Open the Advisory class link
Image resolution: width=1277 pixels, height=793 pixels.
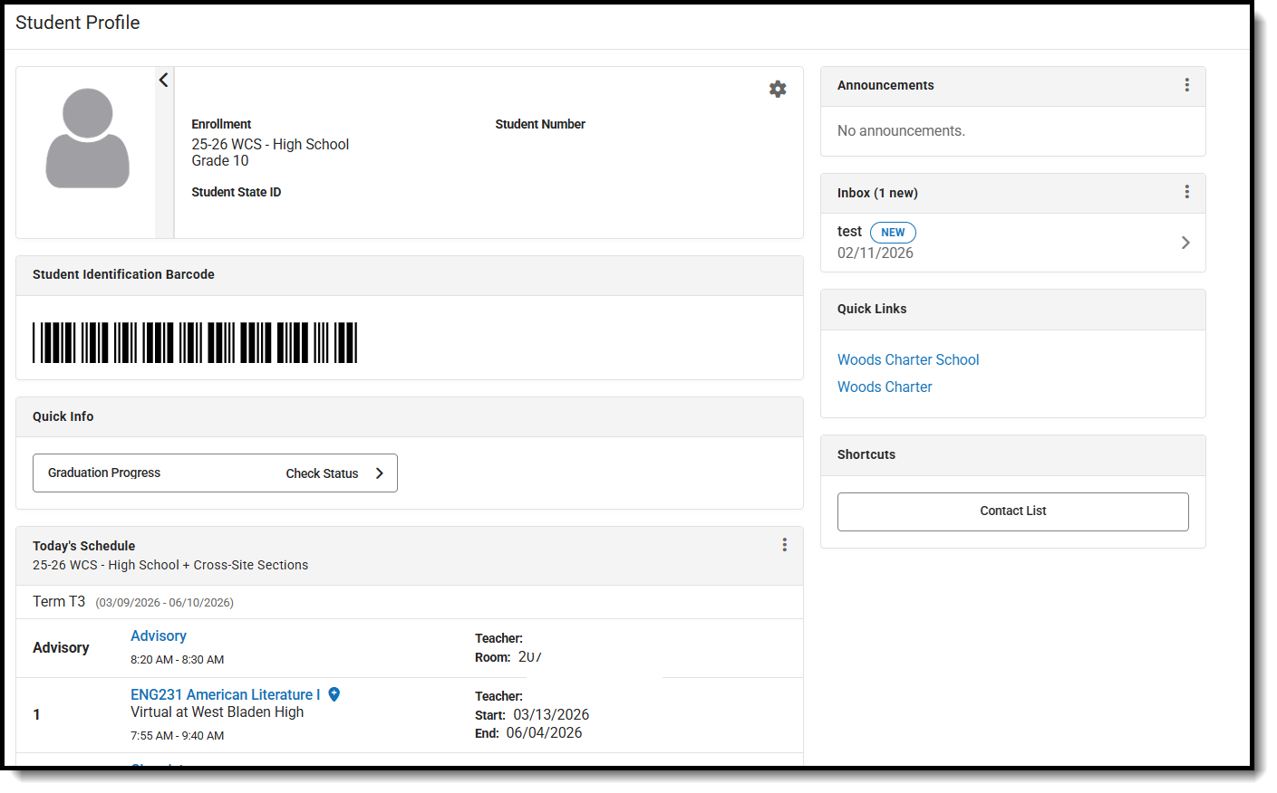159,635
